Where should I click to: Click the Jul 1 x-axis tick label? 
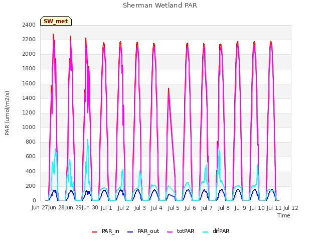106,208
